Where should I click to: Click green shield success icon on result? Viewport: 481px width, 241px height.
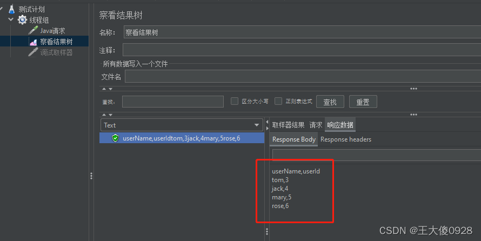(115, 138)
